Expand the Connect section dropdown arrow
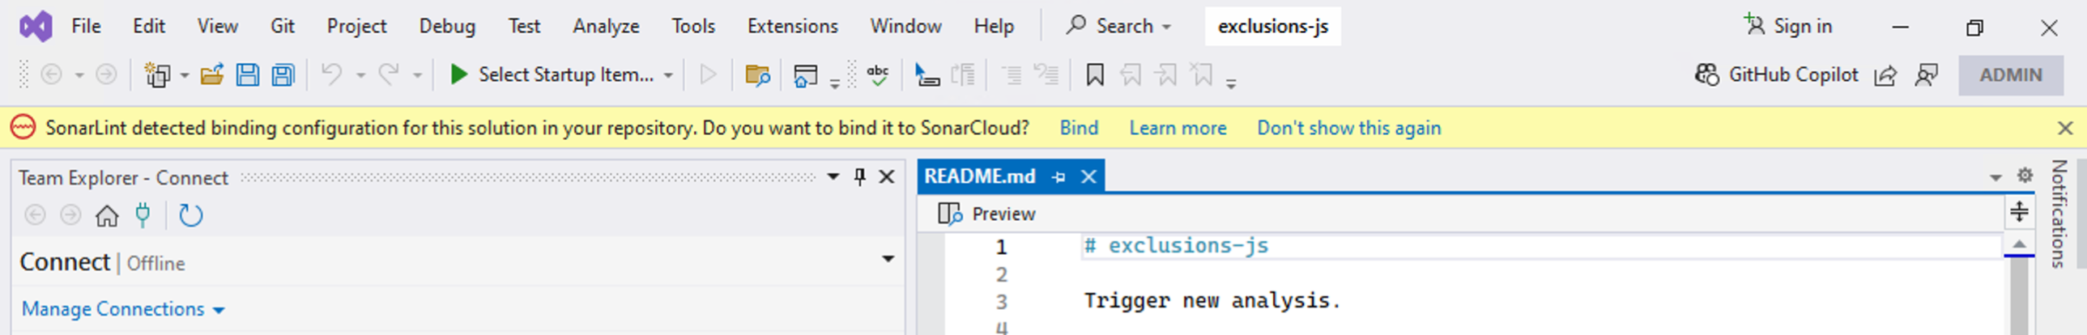2087x335 pixels. click(888, 259)
